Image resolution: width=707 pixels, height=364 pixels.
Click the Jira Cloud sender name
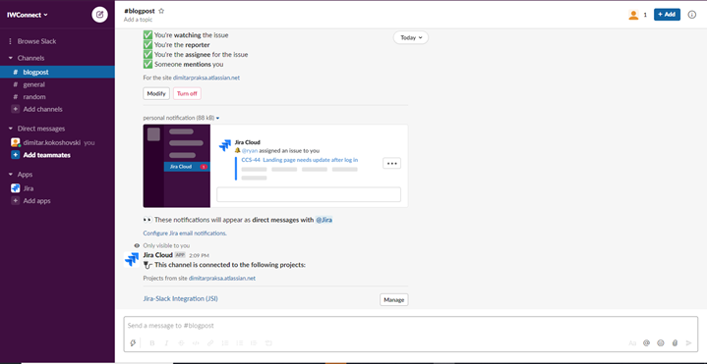(157, 255)
